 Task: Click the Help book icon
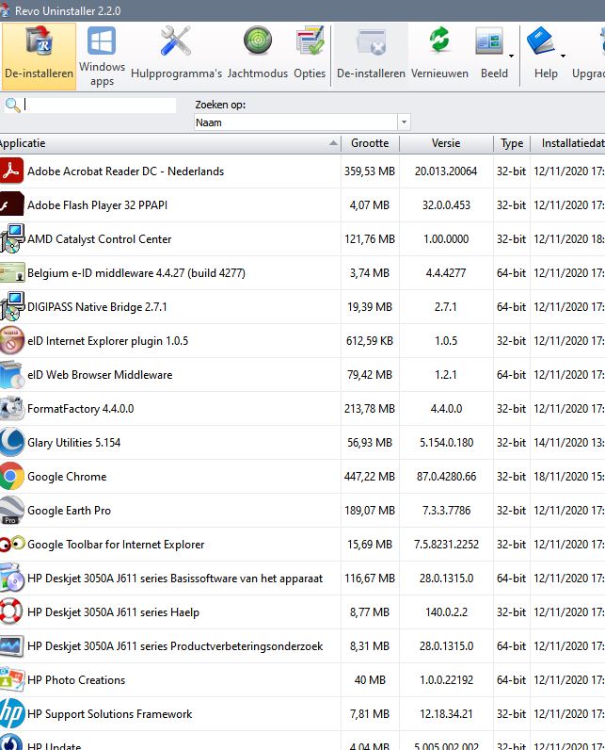542,42
